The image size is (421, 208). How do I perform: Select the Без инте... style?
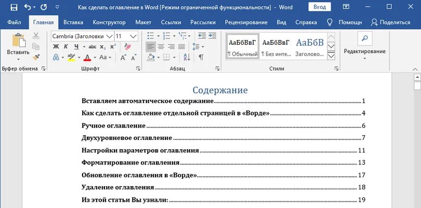pos(277,46)
